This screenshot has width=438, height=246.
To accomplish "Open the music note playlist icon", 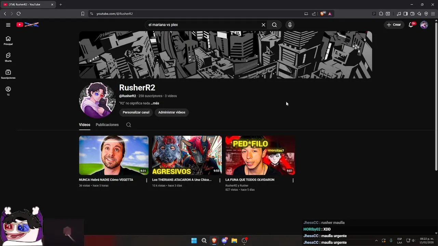I will [x=399, y=14].
